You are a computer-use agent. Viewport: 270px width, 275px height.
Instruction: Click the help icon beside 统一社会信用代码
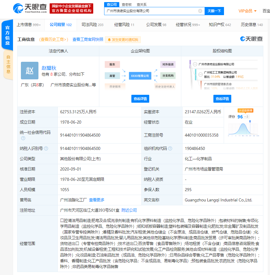point(23,138)
